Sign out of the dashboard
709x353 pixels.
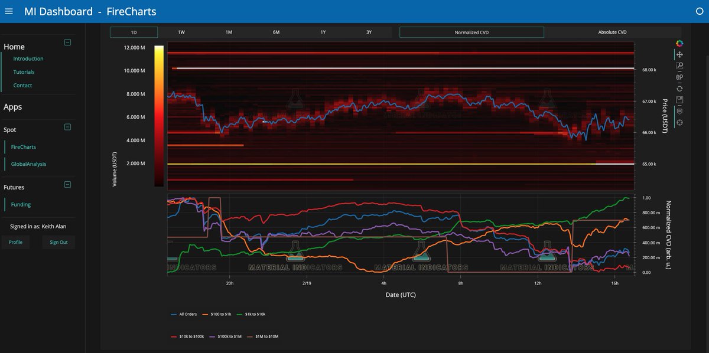(x=58, y=241)
